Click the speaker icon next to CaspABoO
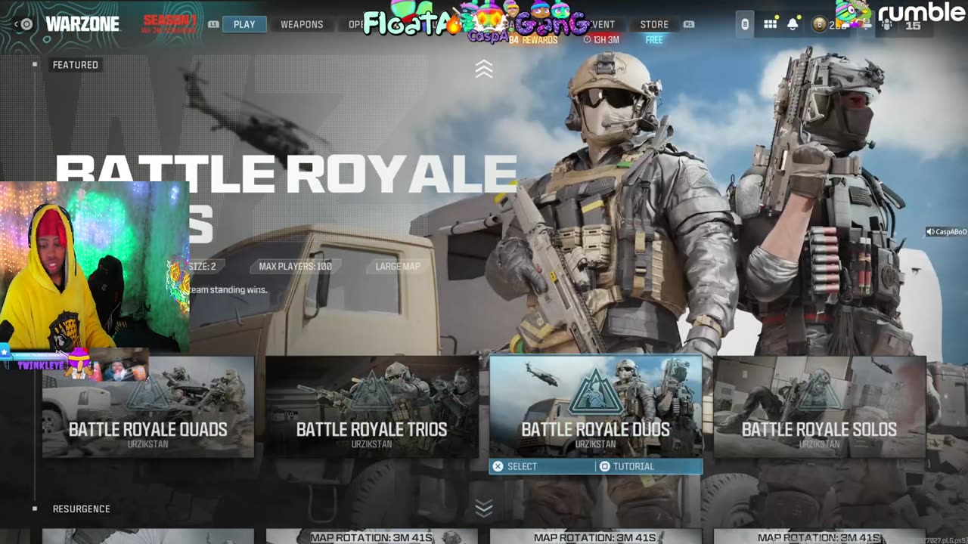Image resolution: width=968 pixels, height=544 pixels. (x=930, y=232)
